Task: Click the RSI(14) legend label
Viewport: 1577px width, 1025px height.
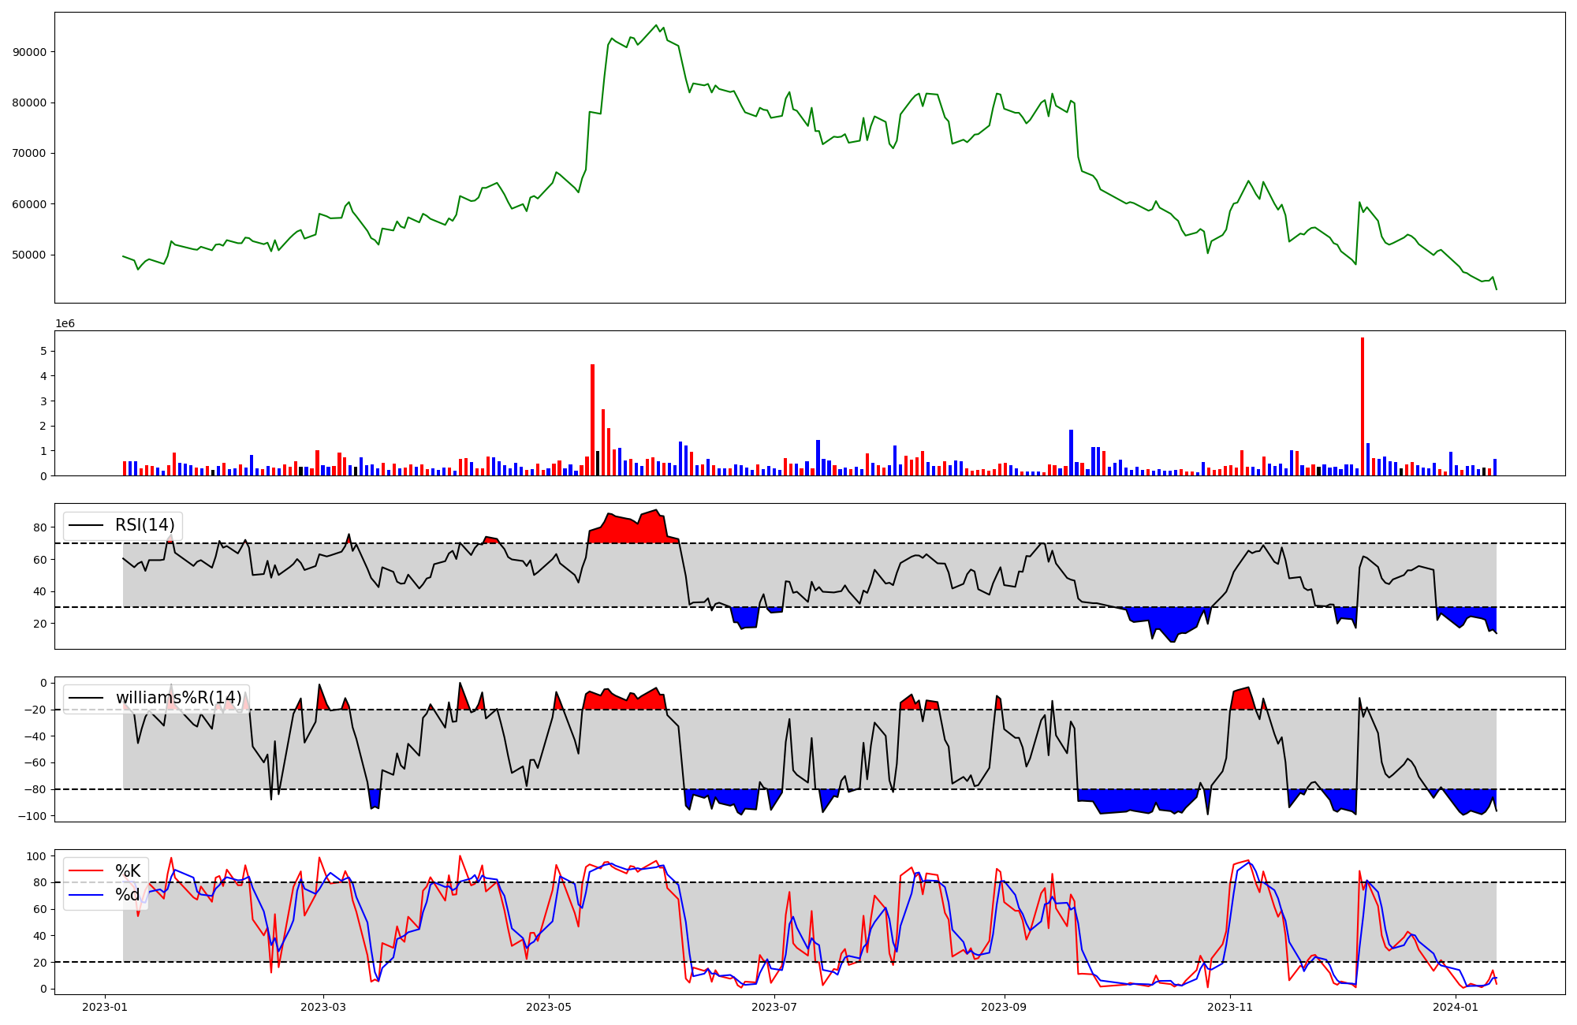Action: click(x=145, y=525)
